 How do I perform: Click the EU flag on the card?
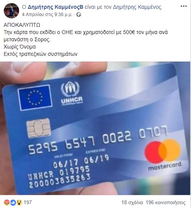tap(35, 98)
